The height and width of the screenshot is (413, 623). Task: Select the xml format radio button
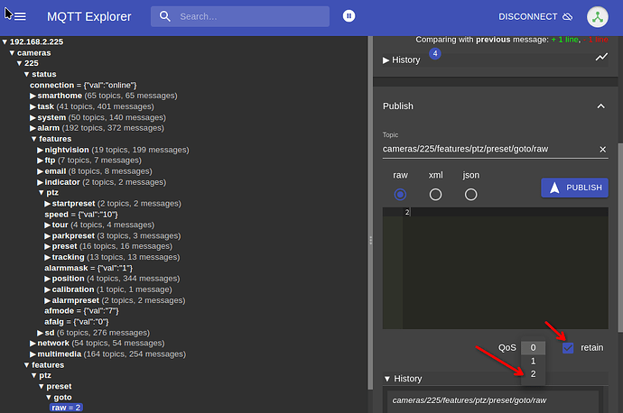click(x=435, y=195)
